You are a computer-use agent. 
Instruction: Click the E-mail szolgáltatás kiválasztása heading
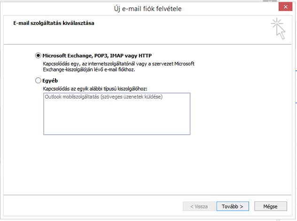(x=54, y=23)
